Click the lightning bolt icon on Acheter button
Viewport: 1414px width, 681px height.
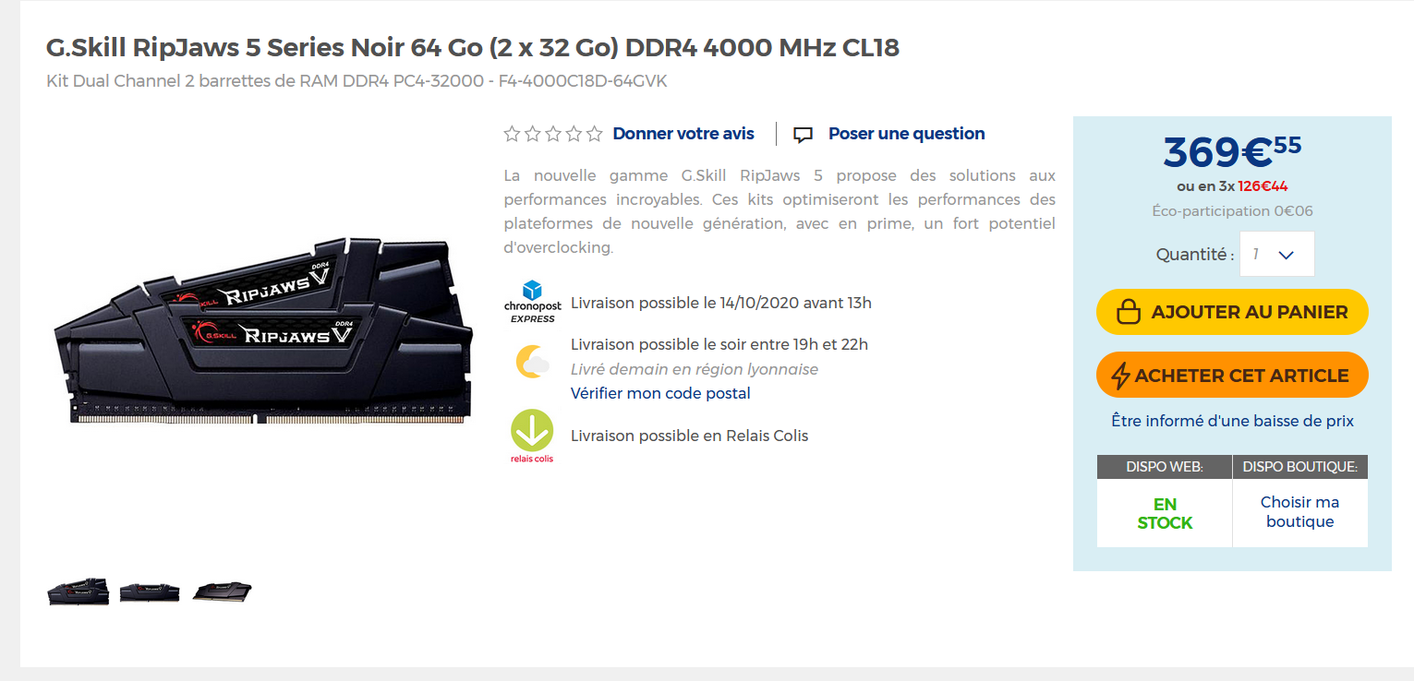[x=1120, y=376]
